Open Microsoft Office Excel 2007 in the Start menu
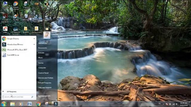 (19, 50)
